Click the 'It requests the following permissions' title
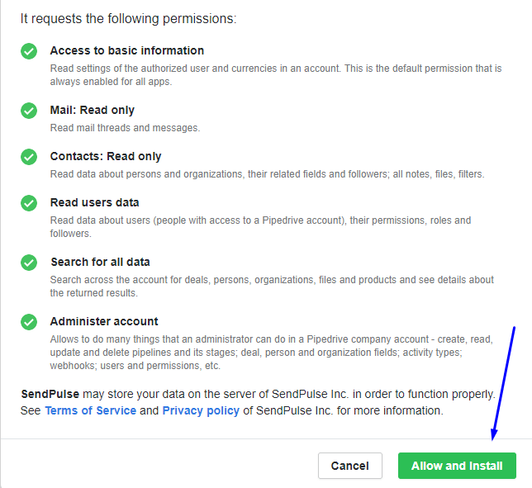 [128, 19]
